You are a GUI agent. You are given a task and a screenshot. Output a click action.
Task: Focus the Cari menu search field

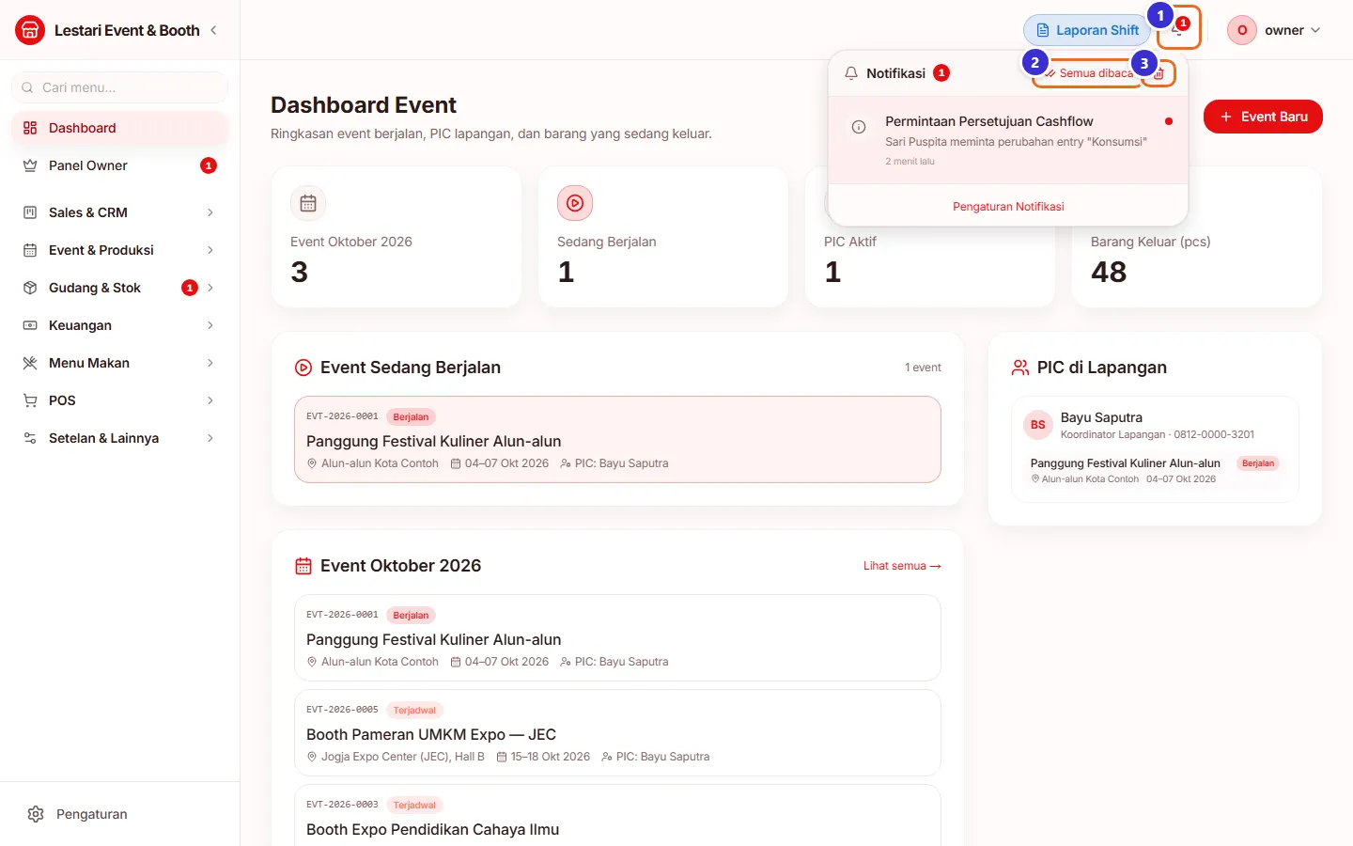coord(120,87)
